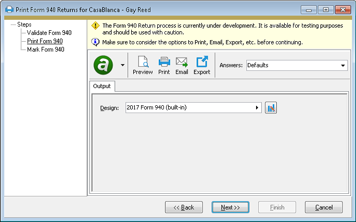Click the yellow warning icon in the notice
The width and height of the screenshot is (356, 222).
pyautogui.click(x=95, y=26)
